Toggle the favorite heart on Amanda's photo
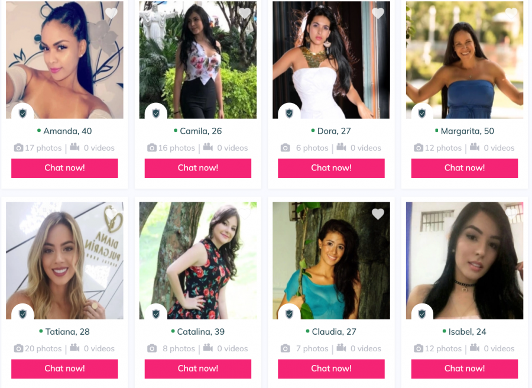 111,13
